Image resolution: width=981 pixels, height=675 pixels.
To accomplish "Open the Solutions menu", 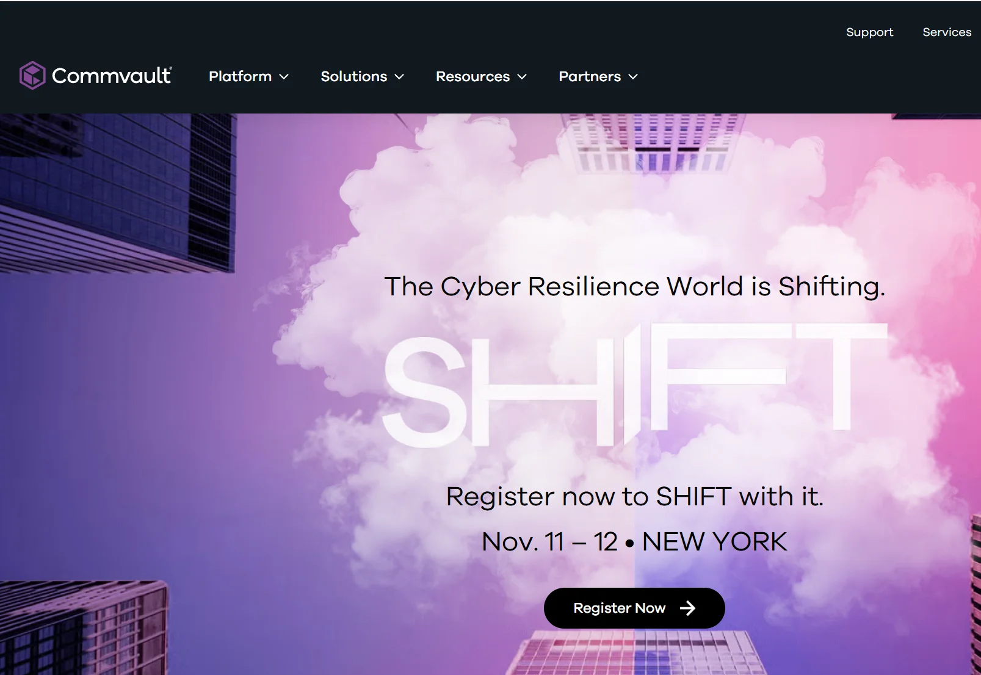I will click(x=362, y=76).
